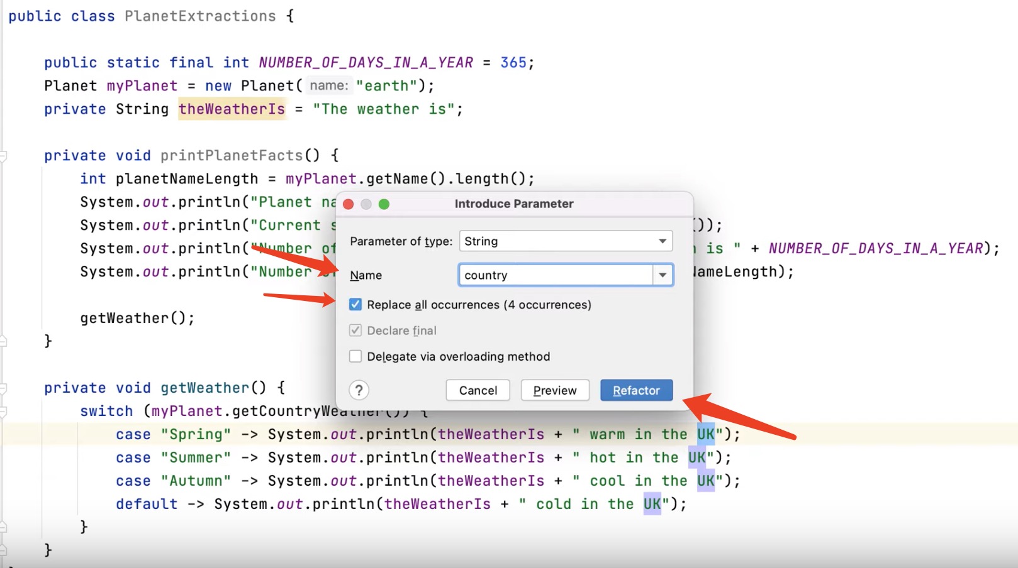Open help with the question mark button
The width and height of the screenshot is (1018, 568).
point(359,390)
